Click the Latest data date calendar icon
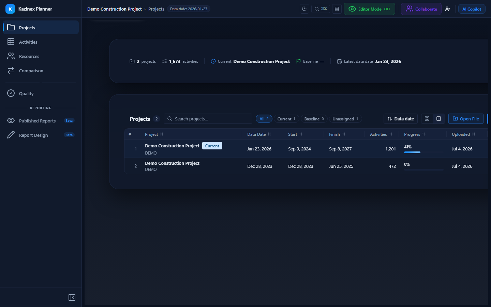This screenshot has width=491, height=307. coord(339,61)
